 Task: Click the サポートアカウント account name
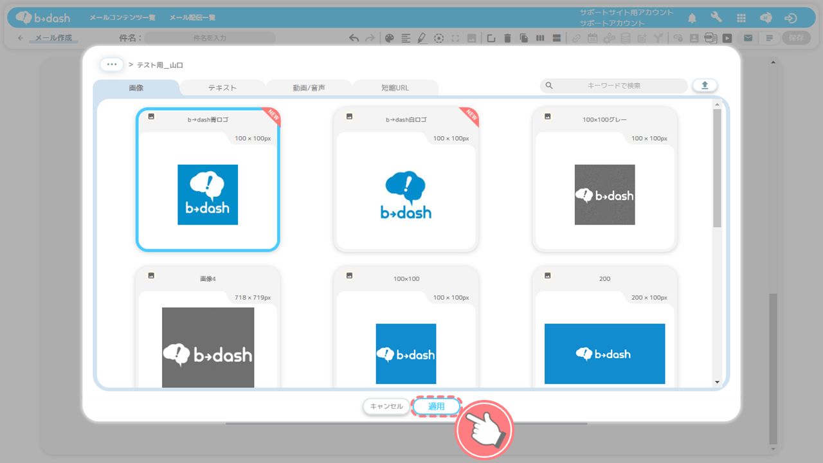pos(612,23)
